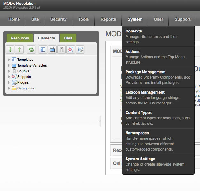This screenshot has height=191, width=200.
Task: Expand the Categories tree node
Action: coord(9,88)
